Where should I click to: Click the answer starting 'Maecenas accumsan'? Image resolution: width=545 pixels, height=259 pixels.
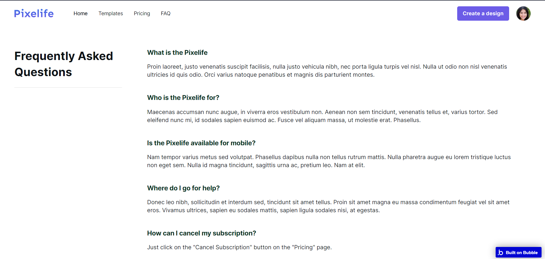[322, 116]
